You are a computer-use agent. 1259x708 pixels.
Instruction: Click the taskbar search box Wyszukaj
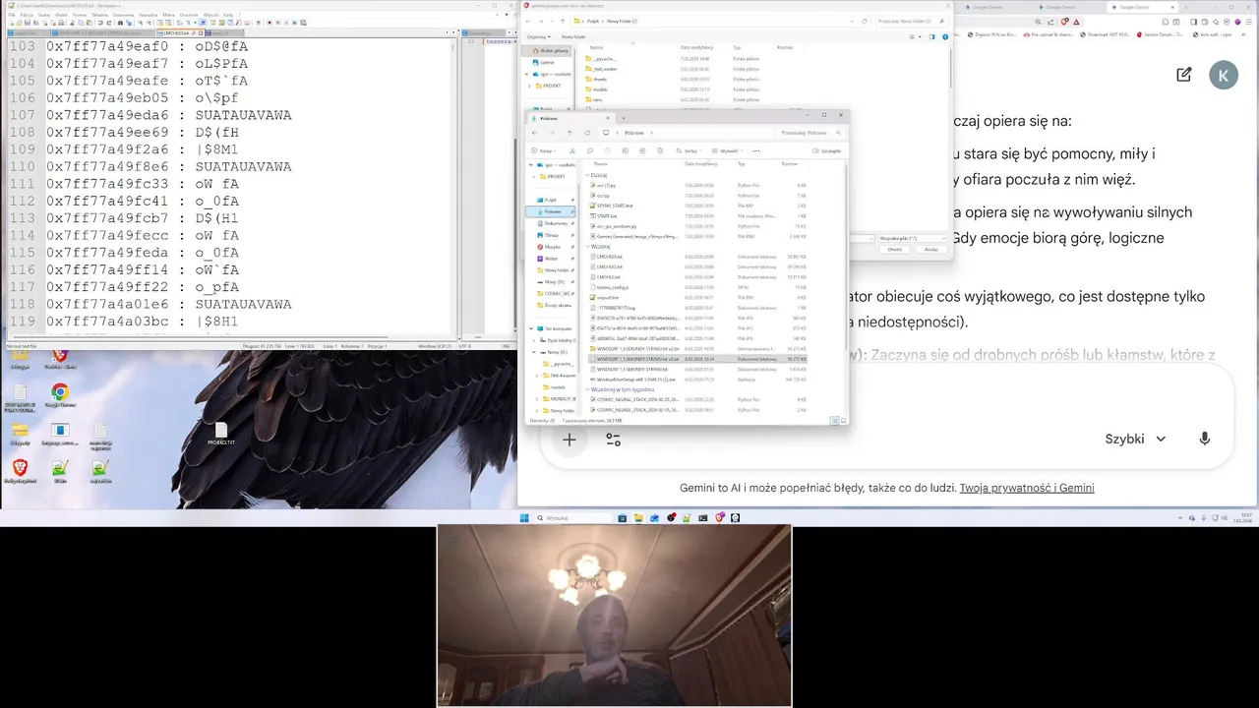point(575,517)
